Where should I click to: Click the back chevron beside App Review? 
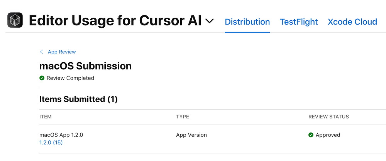(42, 52)
